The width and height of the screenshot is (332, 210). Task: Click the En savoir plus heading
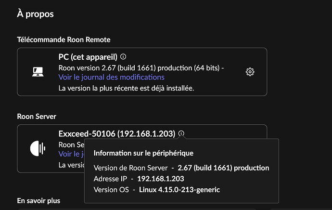coord(38,201)
